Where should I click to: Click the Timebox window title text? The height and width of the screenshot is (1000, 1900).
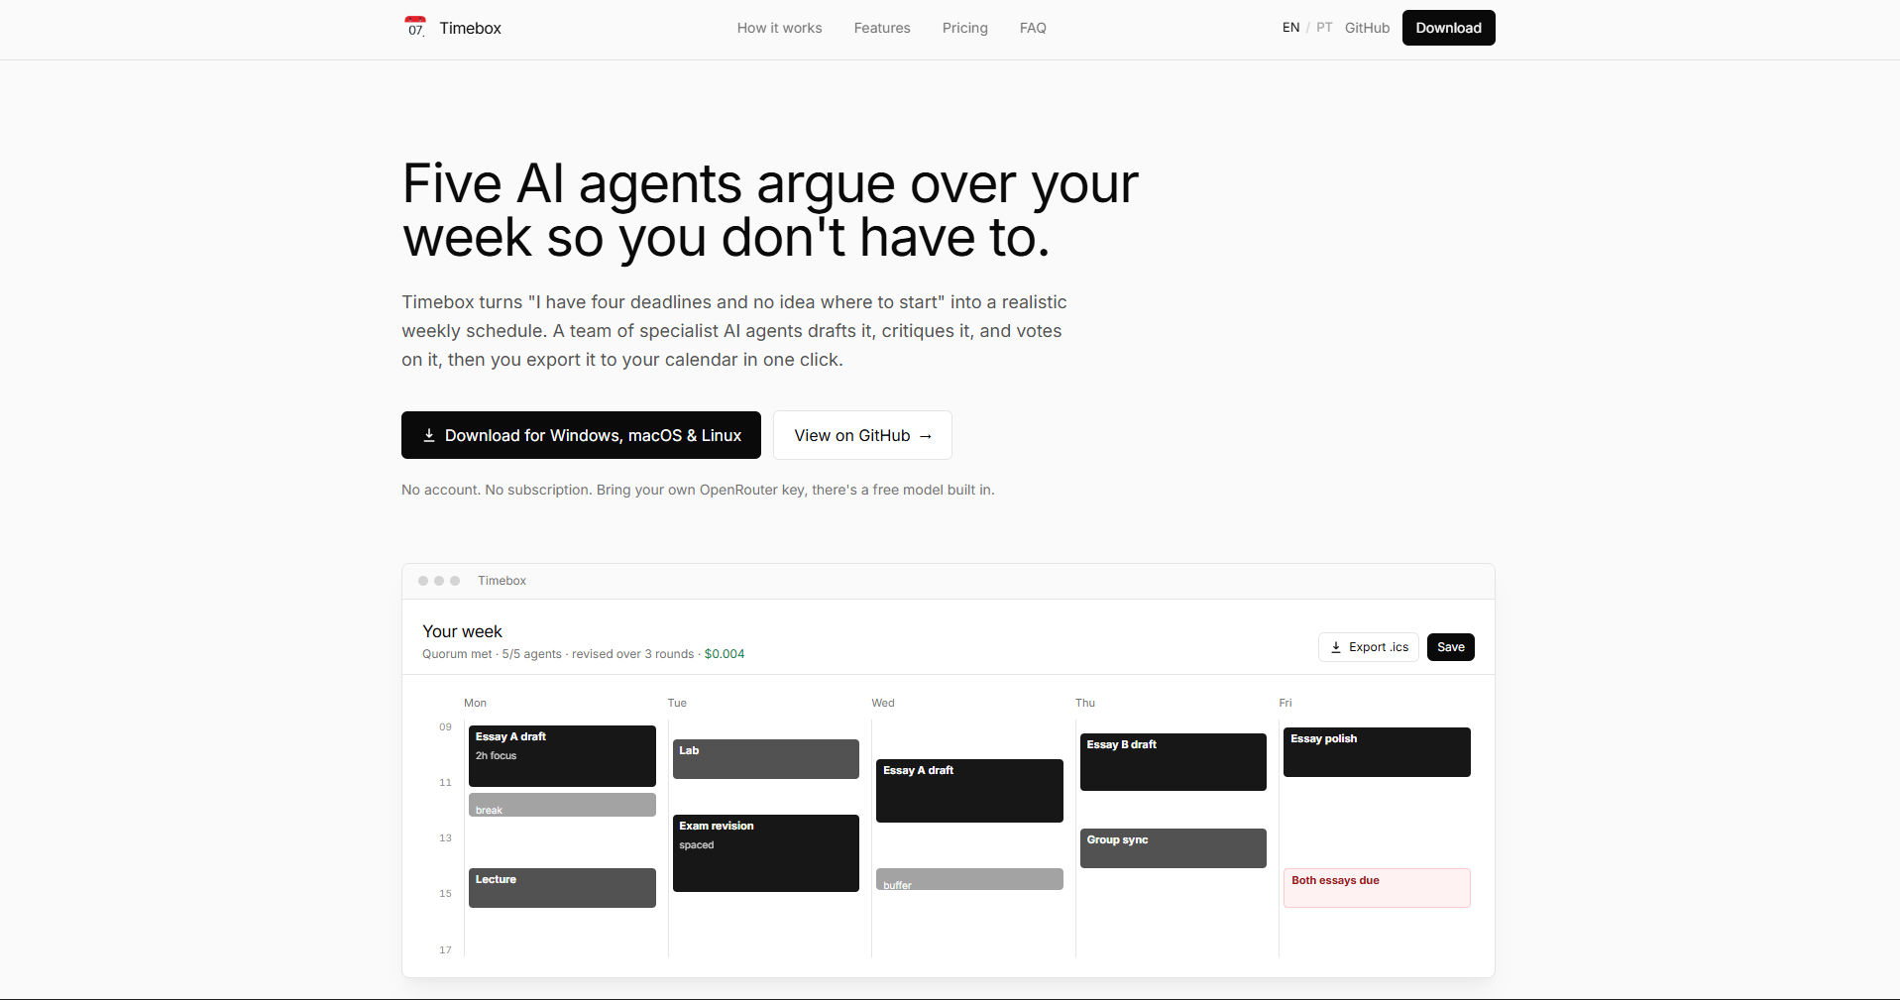click(502, 581)
